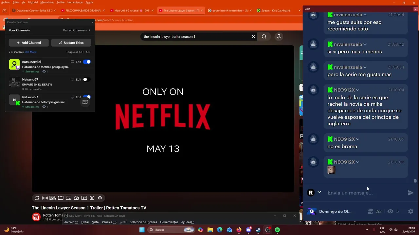The image size is (419, 235).
Task: Toggle natsunexdlol Twitch channel switch
Action: point(87,62)
